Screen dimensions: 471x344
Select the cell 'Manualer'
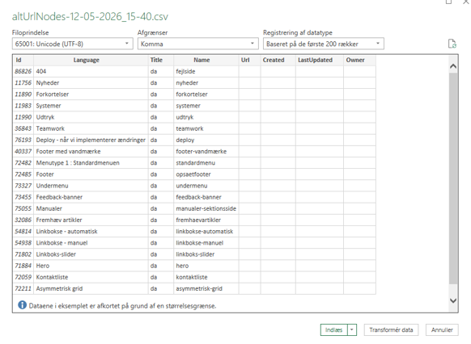pyautogui.click(x=91, y=208)
